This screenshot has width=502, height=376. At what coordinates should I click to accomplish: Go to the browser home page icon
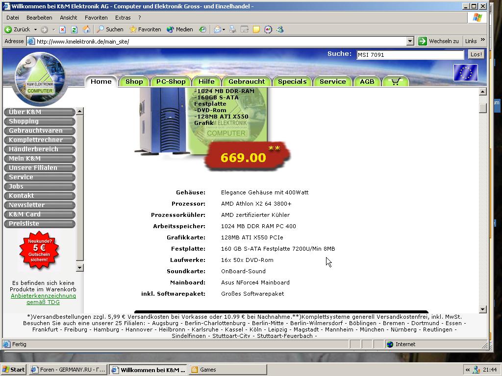pyautogui.click(x=86, y=29)
